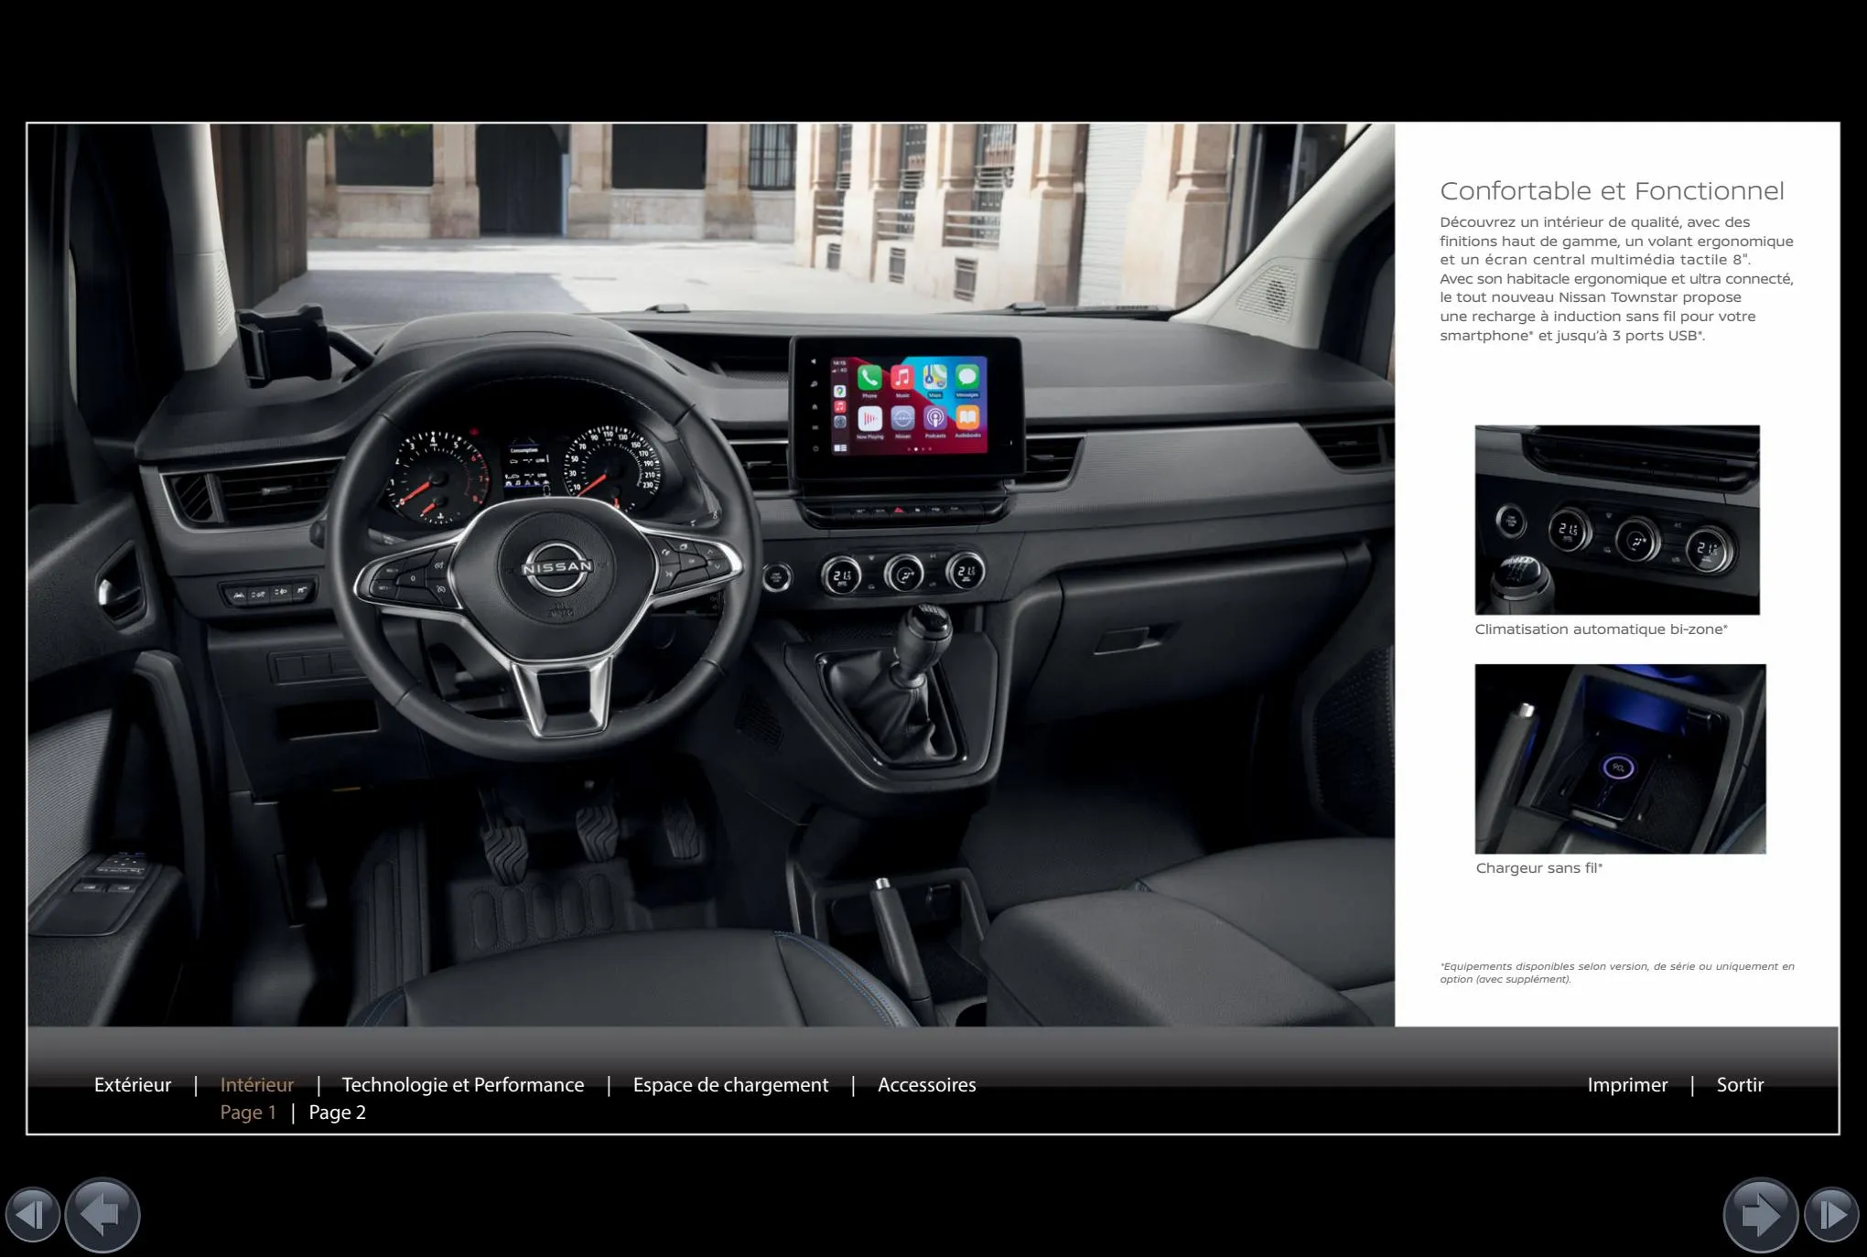The height and width of the screenshot is (1258, 1867).
Task: Jump to the last page arrow button
Action: point(1831,1215)
